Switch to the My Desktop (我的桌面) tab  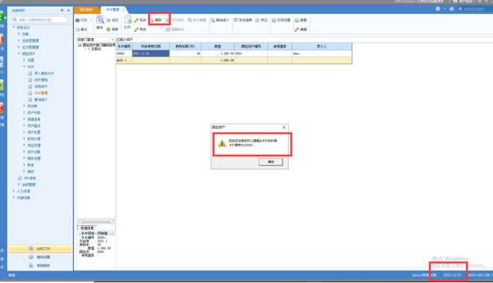[86, 10]
